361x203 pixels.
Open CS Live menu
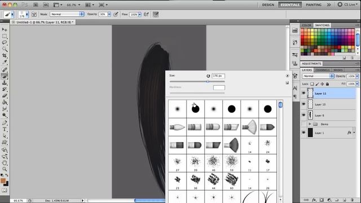click(x=347, y=5)
